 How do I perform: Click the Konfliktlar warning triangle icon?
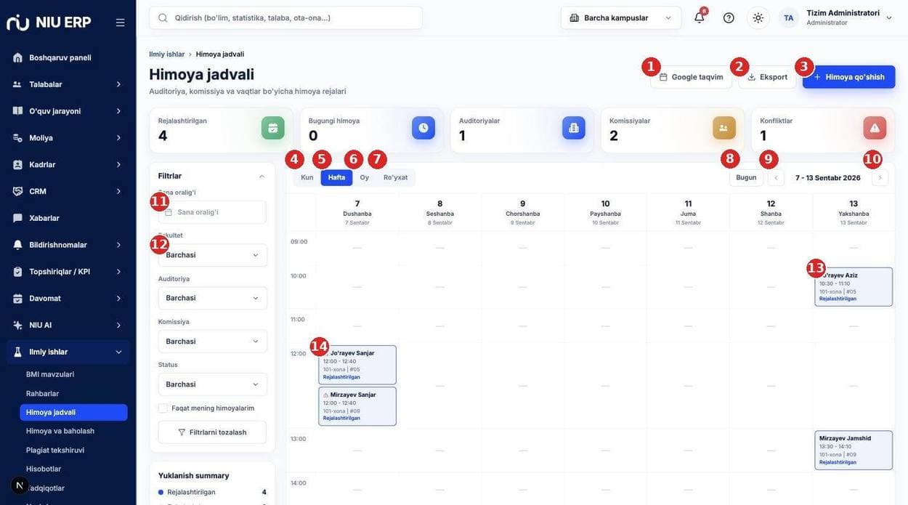pos(875,128)
